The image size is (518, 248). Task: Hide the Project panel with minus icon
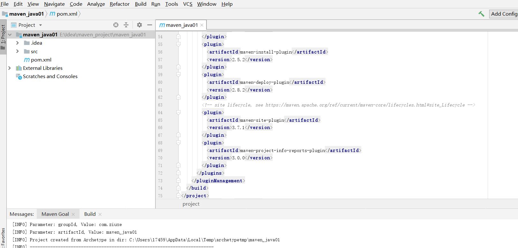point(149,25)
